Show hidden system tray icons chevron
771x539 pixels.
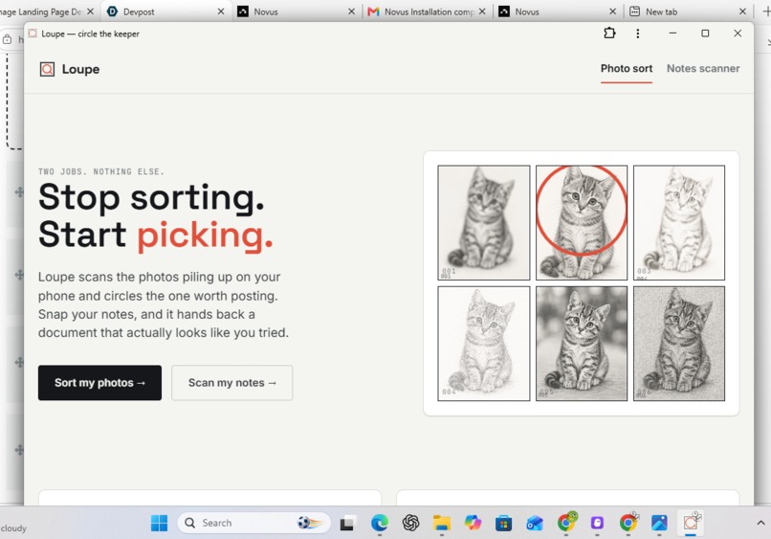(x=760, y=523)
